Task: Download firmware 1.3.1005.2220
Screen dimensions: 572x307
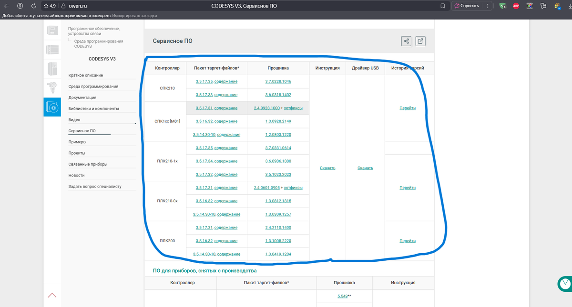Action: (x=278, y=241)
